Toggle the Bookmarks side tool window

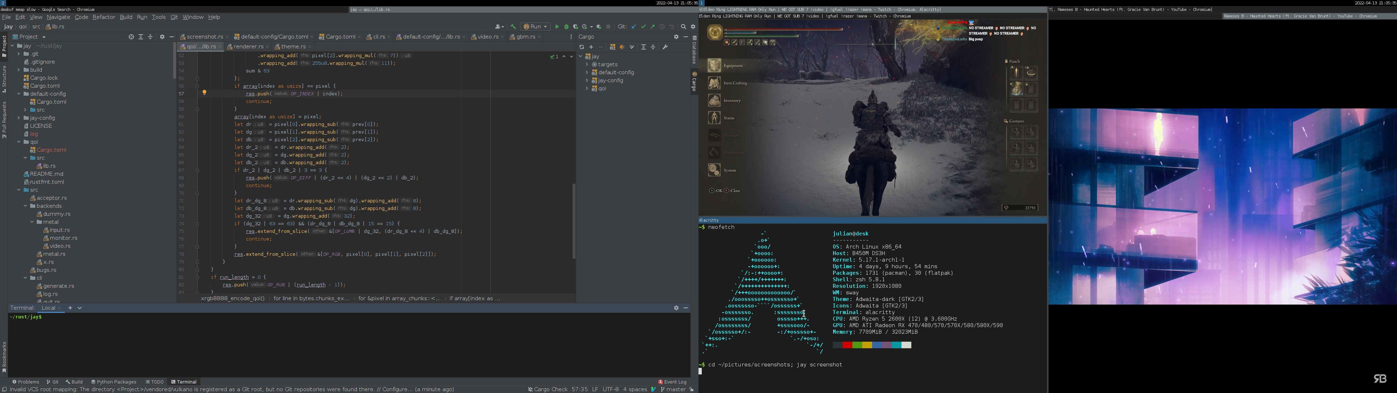coord(4,356)
